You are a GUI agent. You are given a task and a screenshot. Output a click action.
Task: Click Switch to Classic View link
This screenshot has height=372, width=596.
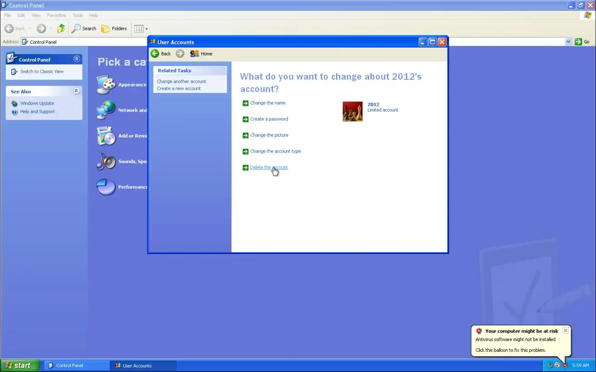[x=42, y=72]
